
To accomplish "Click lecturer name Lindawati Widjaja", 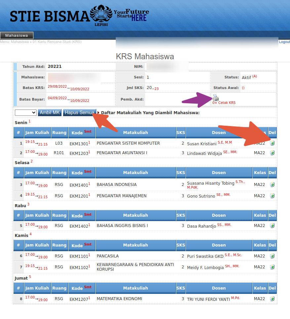I will tap(204, 154).
